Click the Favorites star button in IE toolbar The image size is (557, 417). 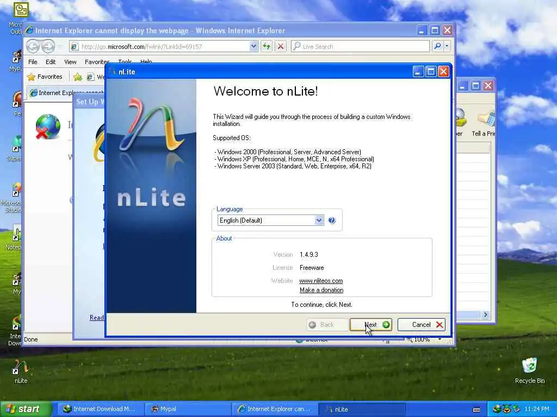click(x=45, y=77)
